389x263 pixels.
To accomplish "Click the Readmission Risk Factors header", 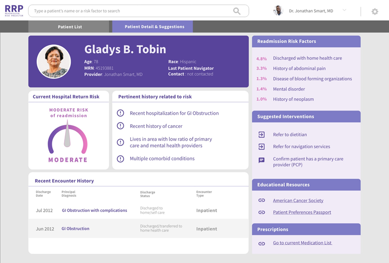I will [x=306, y=41].
